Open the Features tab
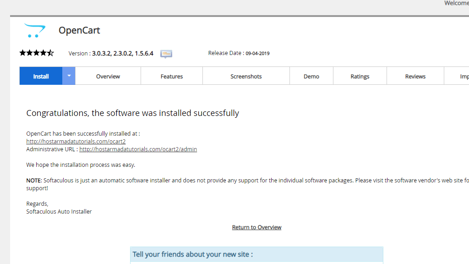 (172, 77)
